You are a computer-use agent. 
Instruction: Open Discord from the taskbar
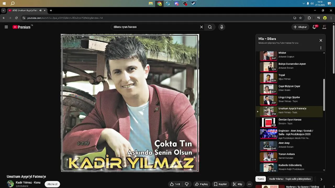pyautogui.click(x=176, y=3)
